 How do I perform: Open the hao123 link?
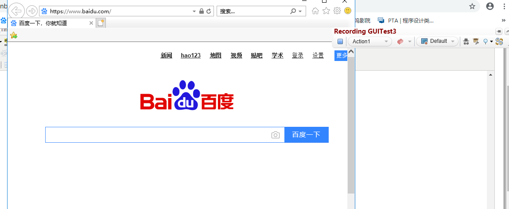(190, 55)
